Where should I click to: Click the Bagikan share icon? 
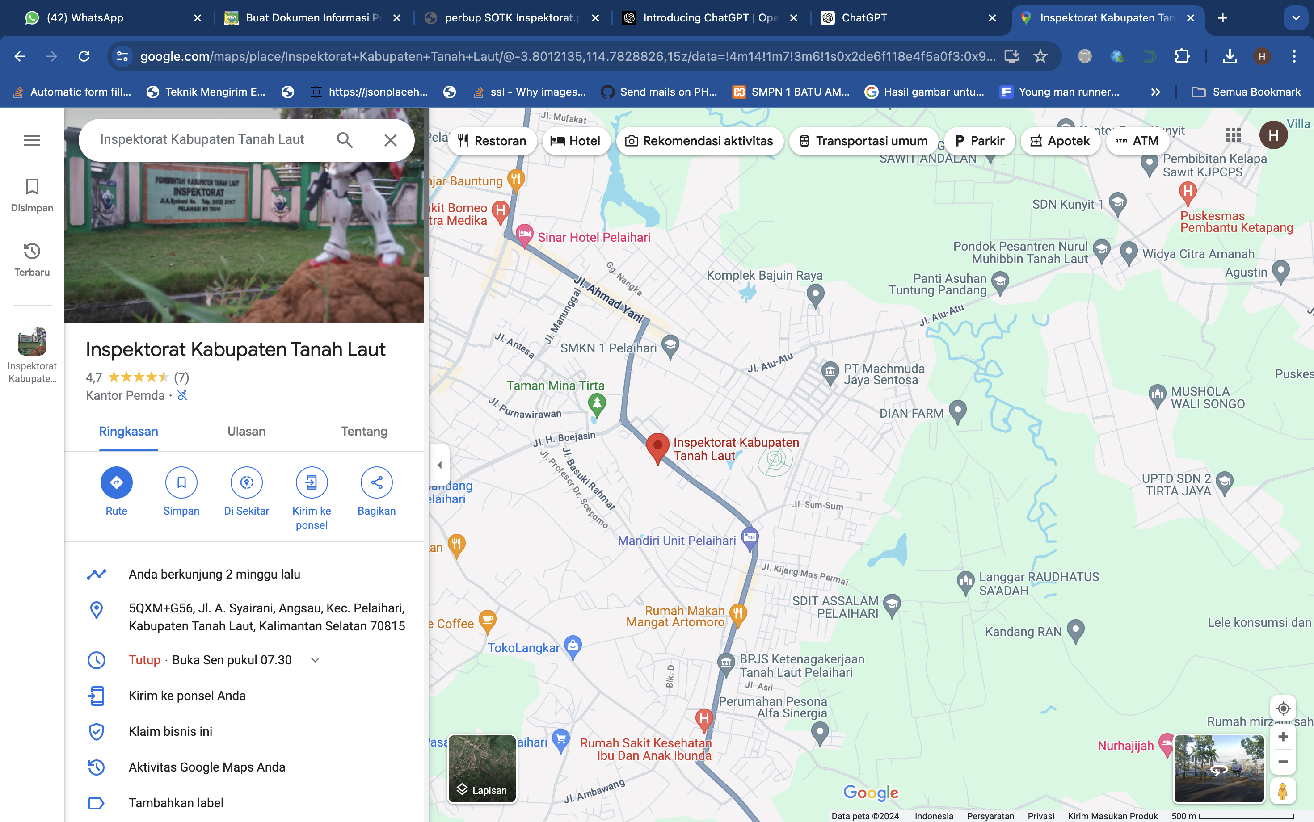tap(376, 482)
